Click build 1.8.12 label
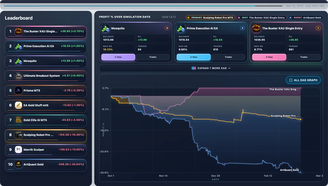 169,17
